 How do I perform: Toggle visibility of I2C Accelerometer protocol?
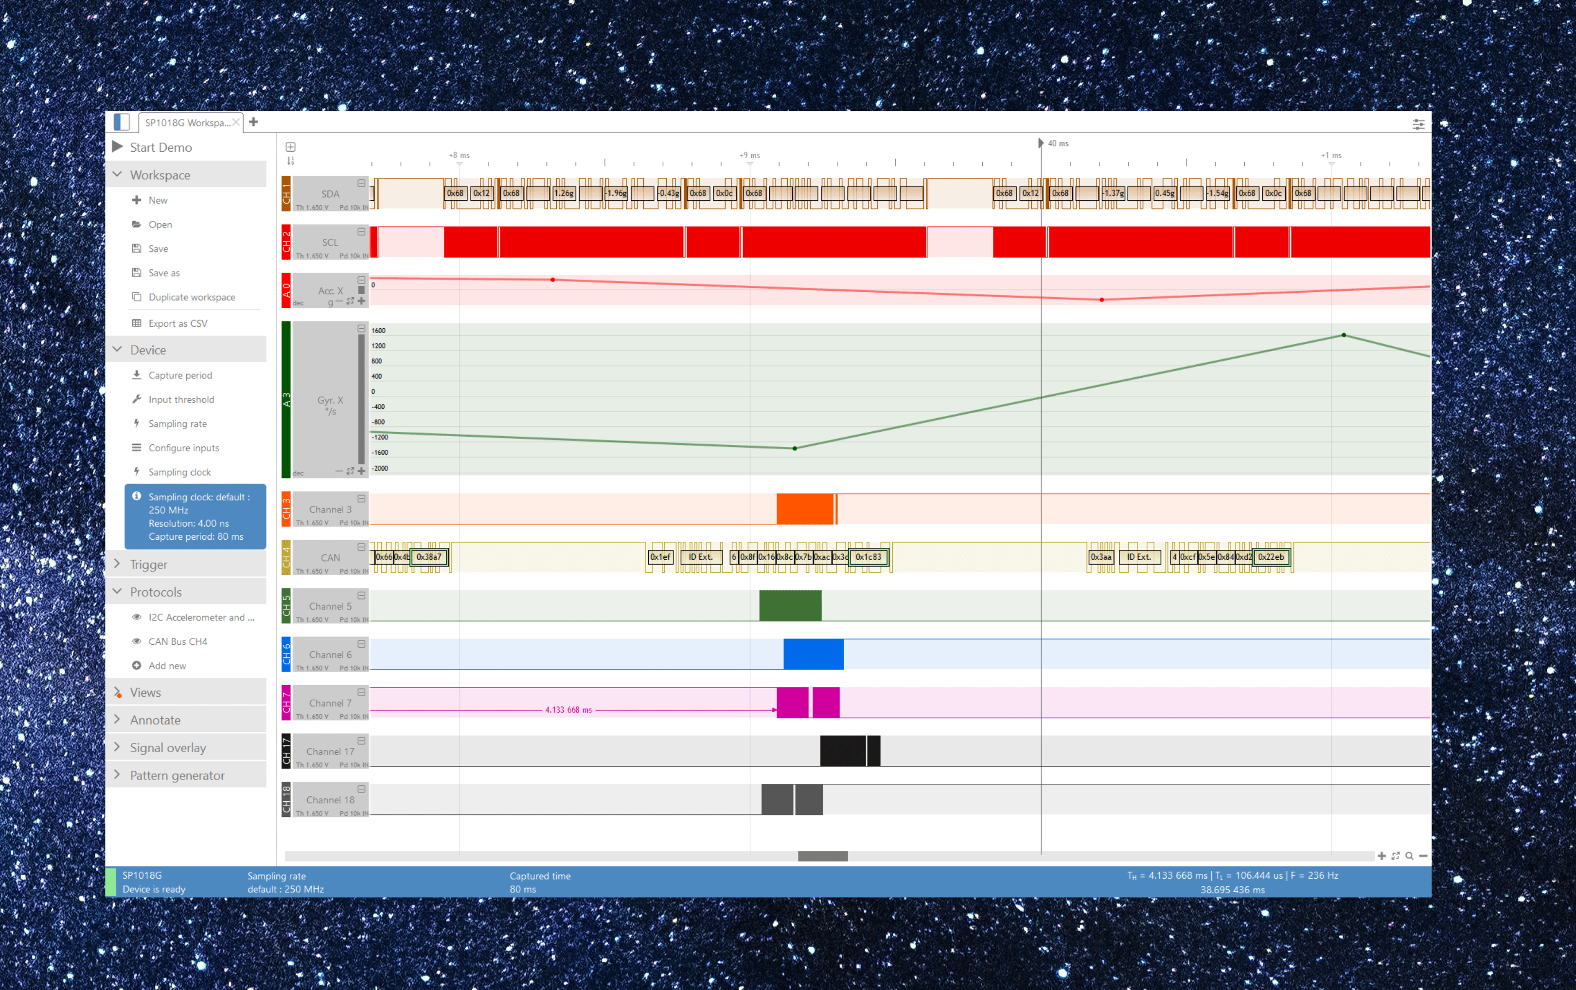tap(137, 617)
